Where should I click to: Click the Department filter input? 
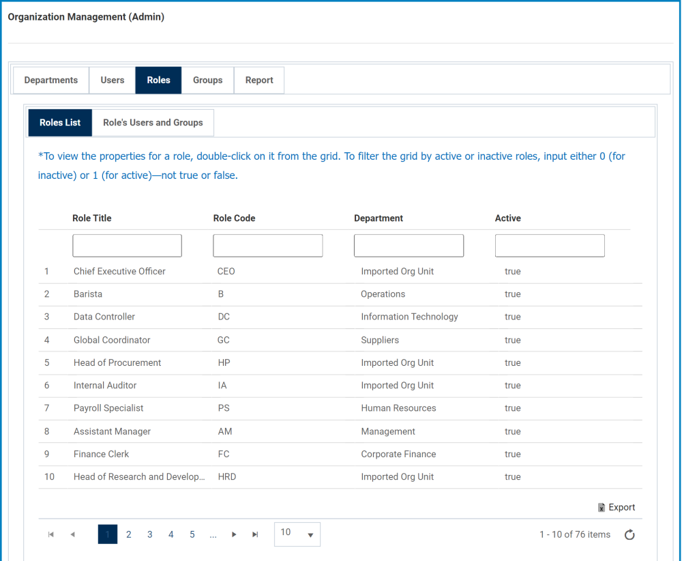click(409, 245)
